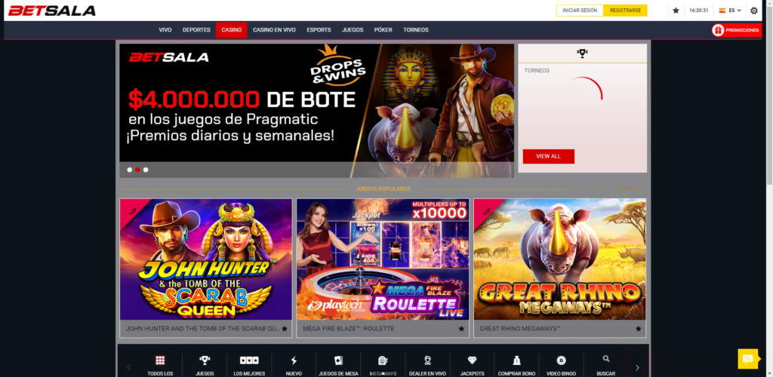Advance the category bar with right chevron
Viewport: 773px width, 377px height.
pyautogui.click(x=637, y=368)
